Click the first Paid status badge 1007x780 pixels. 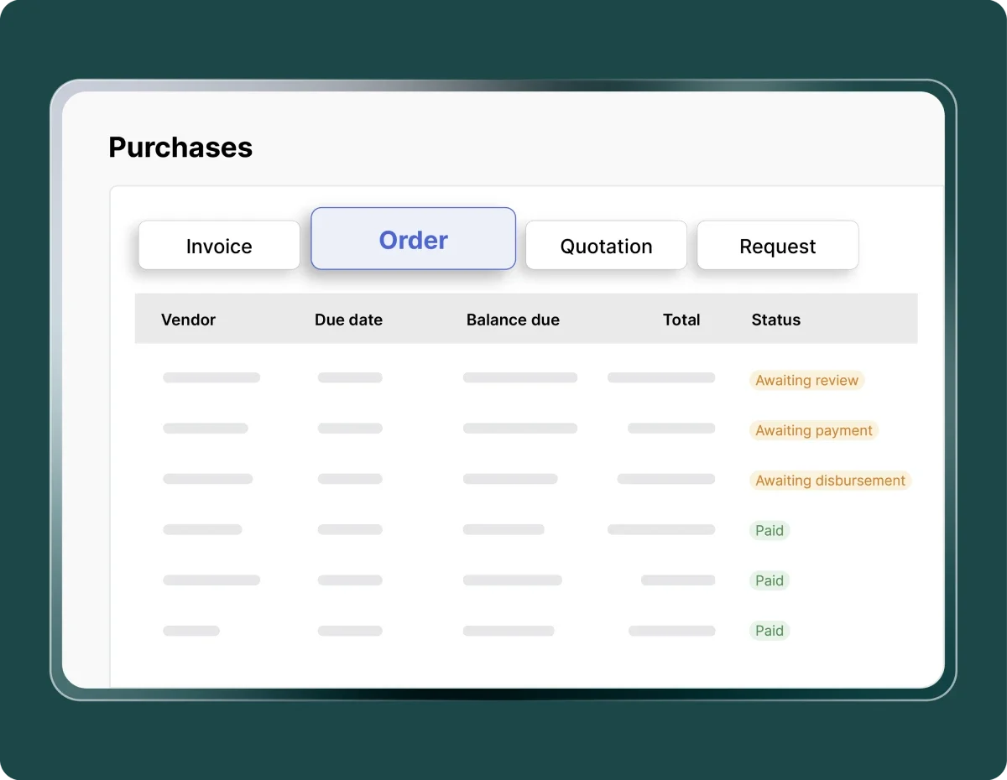pyautogui.click(x=770, y=530)
